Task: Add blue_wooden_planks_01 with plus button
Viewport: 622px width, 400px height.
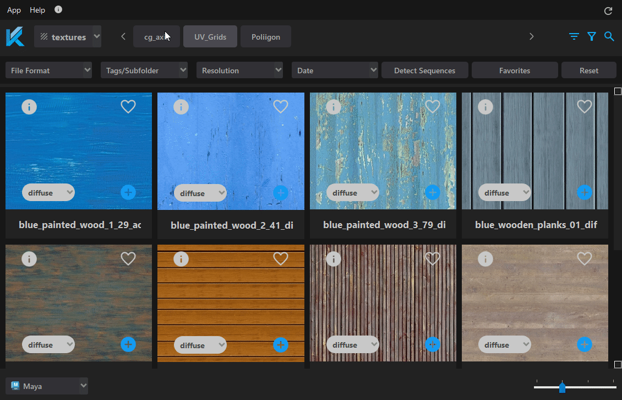Action: [585, 193]
